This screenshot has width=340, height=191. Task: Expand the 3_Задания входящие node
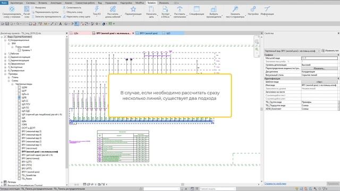click(5, 60)
